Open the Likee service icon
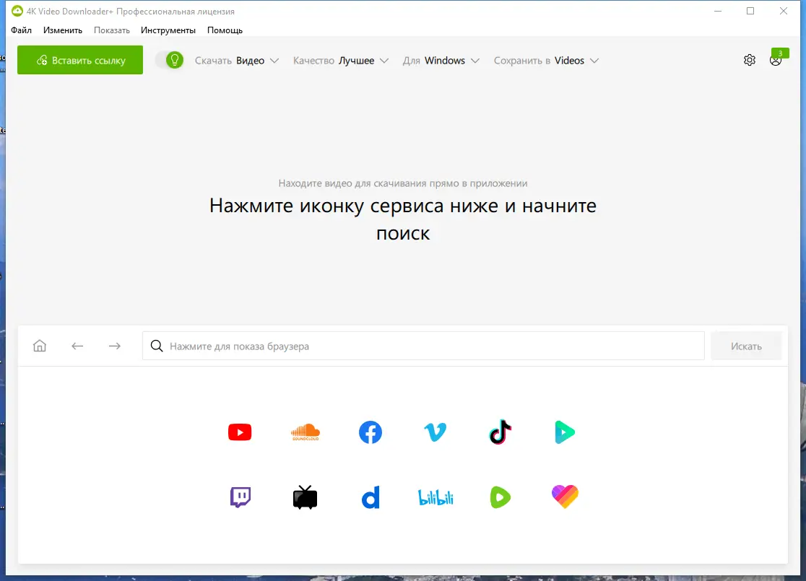This screenshot has height=581, width=806. (x=565, y=497)
